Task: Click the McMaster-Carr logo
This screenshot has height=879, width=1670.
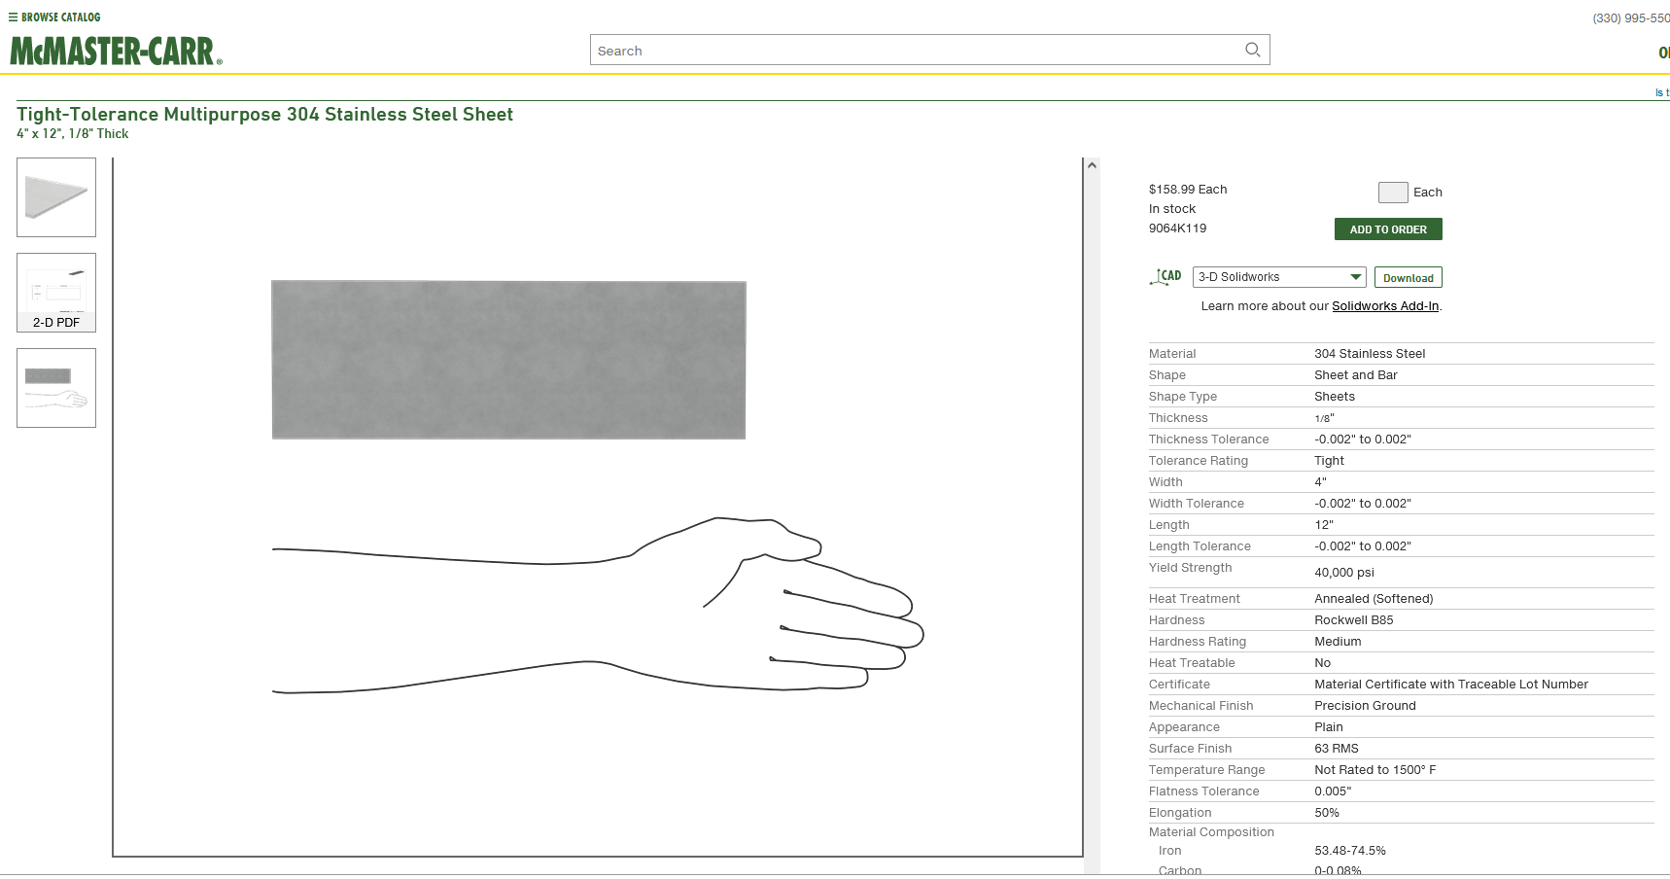Action: pos(116,51)
